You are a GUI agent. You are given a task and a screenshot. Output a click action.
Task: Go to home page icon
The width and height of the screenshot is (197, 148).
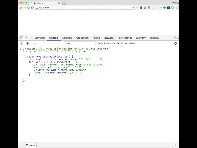click(32, 8)
